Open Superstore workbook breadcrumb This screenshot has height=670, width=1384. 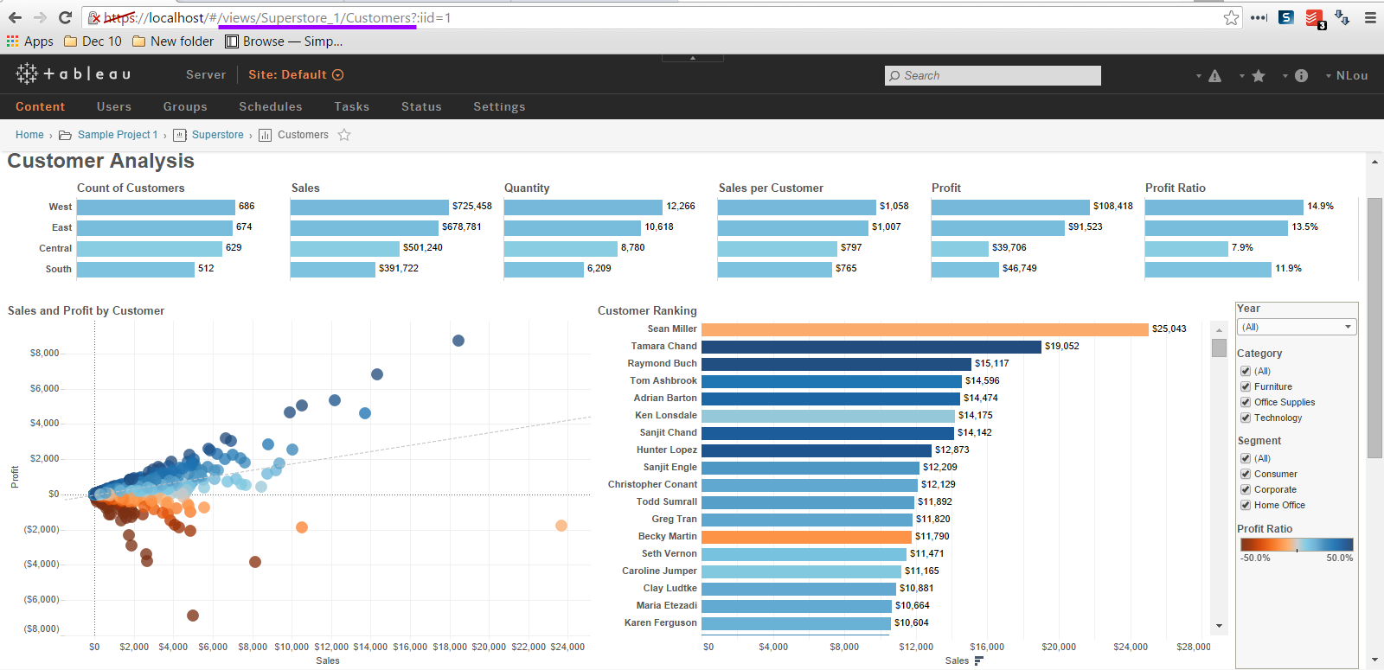[x=218, y=135]
